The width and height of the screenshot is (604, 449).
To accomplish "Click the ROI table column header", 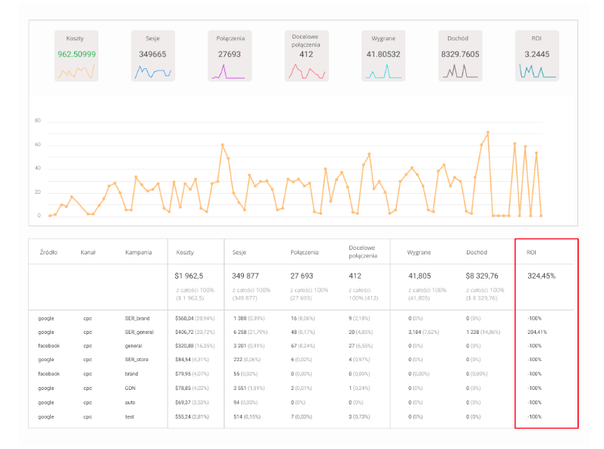I will tap(531, 252).
